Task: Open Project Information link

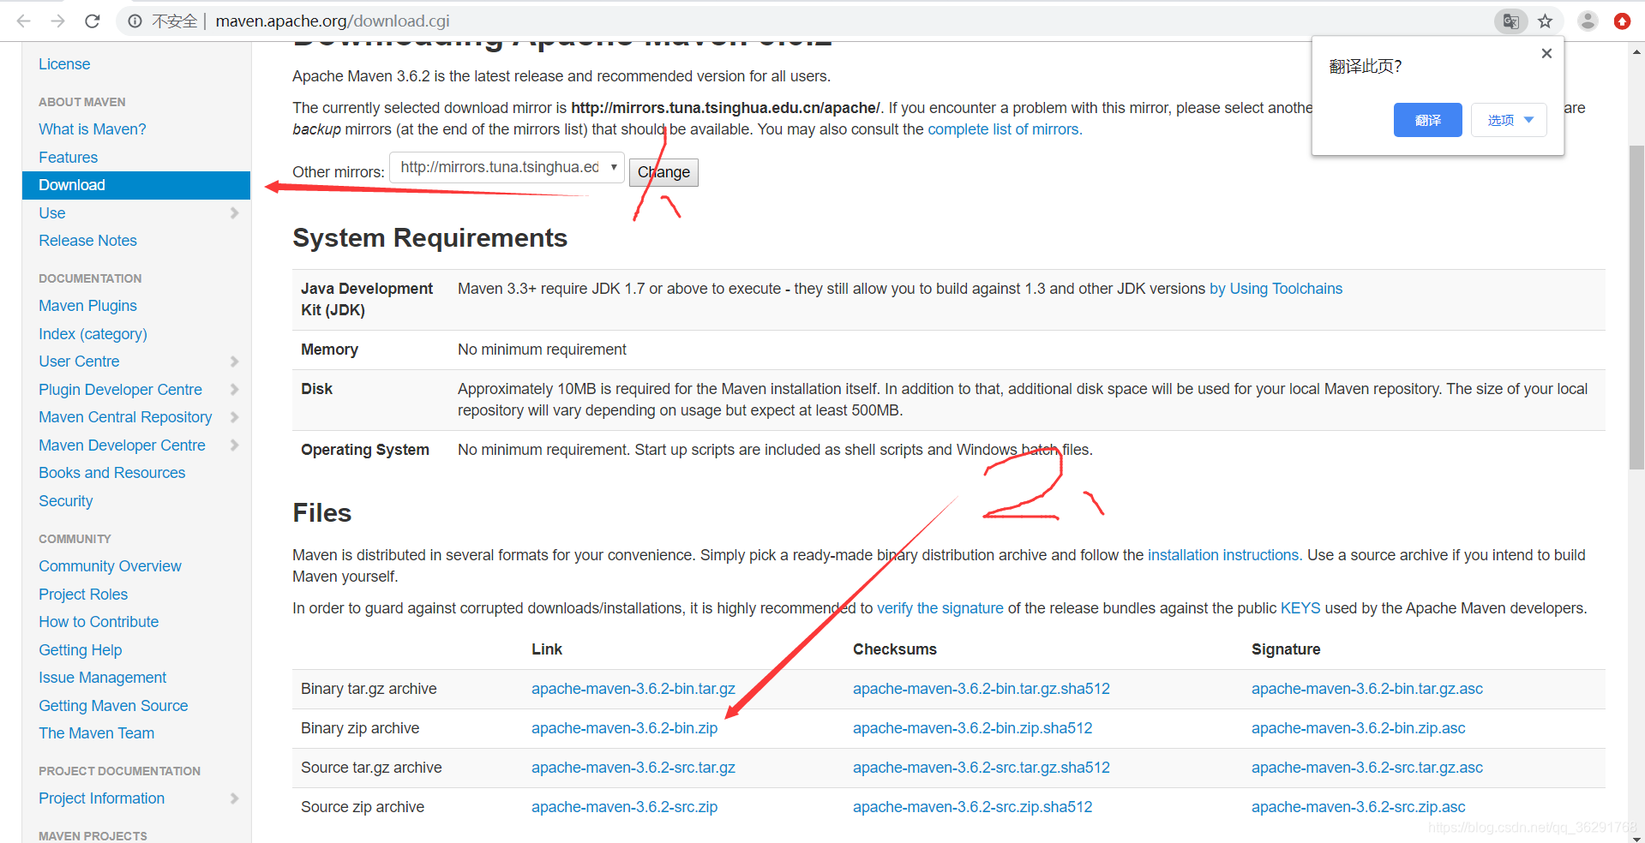Action: pyautogui.click(x=102, y=798)
